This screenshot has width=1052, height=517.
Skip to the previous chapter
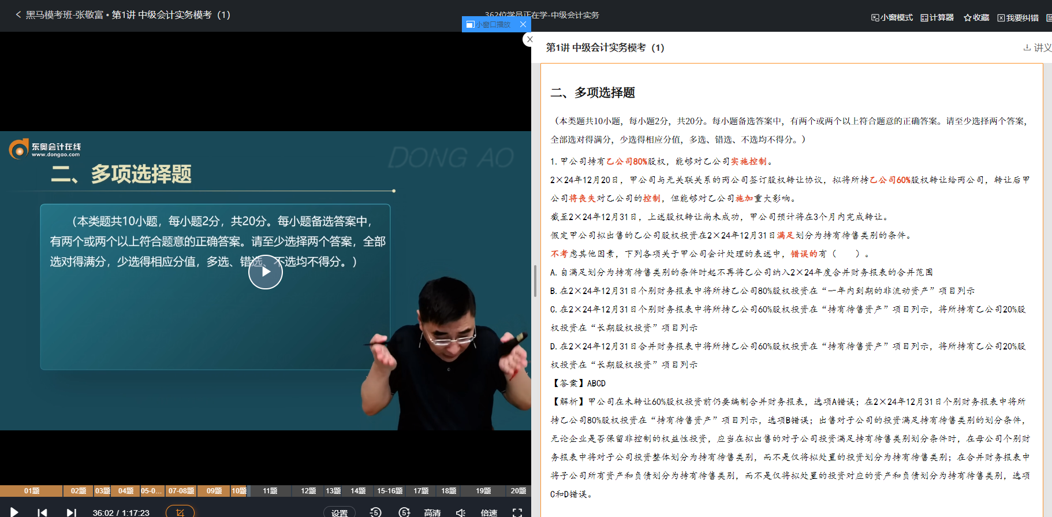42,512
